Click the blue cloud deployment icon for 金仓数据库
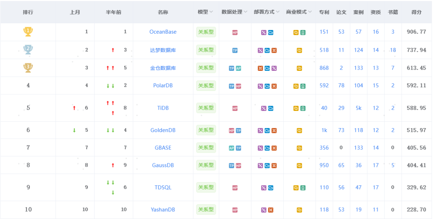 coord(267,68)
